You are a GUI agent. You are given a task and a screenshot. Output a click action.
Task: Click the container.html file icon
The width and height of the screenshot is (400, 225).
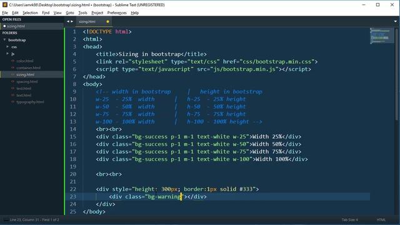[x=12, y=68]
